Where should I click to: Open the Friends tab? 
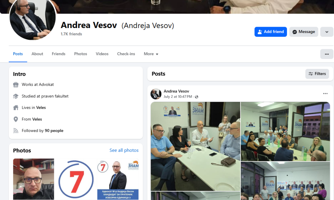point(59,54)
